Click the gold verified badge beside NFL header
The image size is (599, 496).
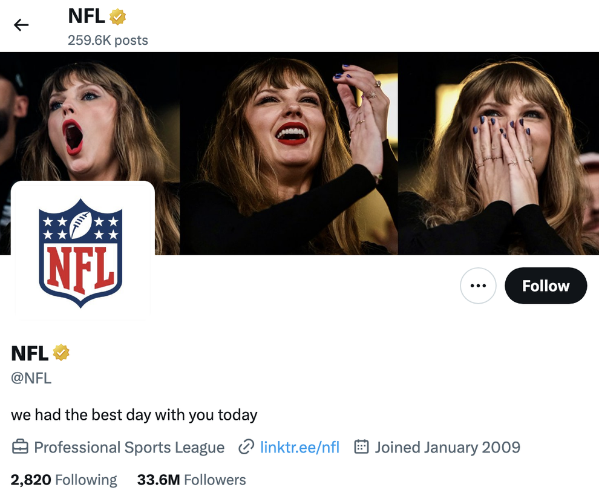(x=117, y=17)
